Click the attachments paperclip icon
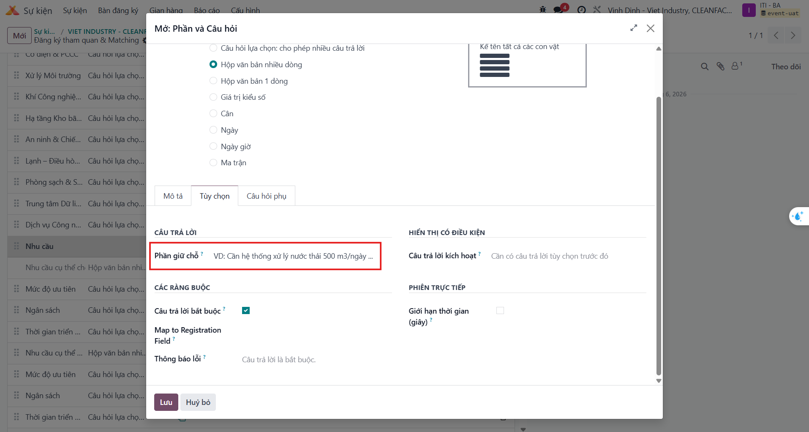The image size is (809, 432). click(x=721, y=66)
